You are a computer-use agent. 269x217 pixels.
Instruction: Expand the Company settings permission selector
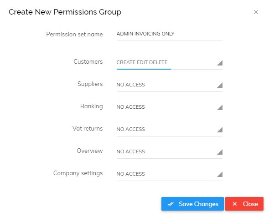[170, 174]
